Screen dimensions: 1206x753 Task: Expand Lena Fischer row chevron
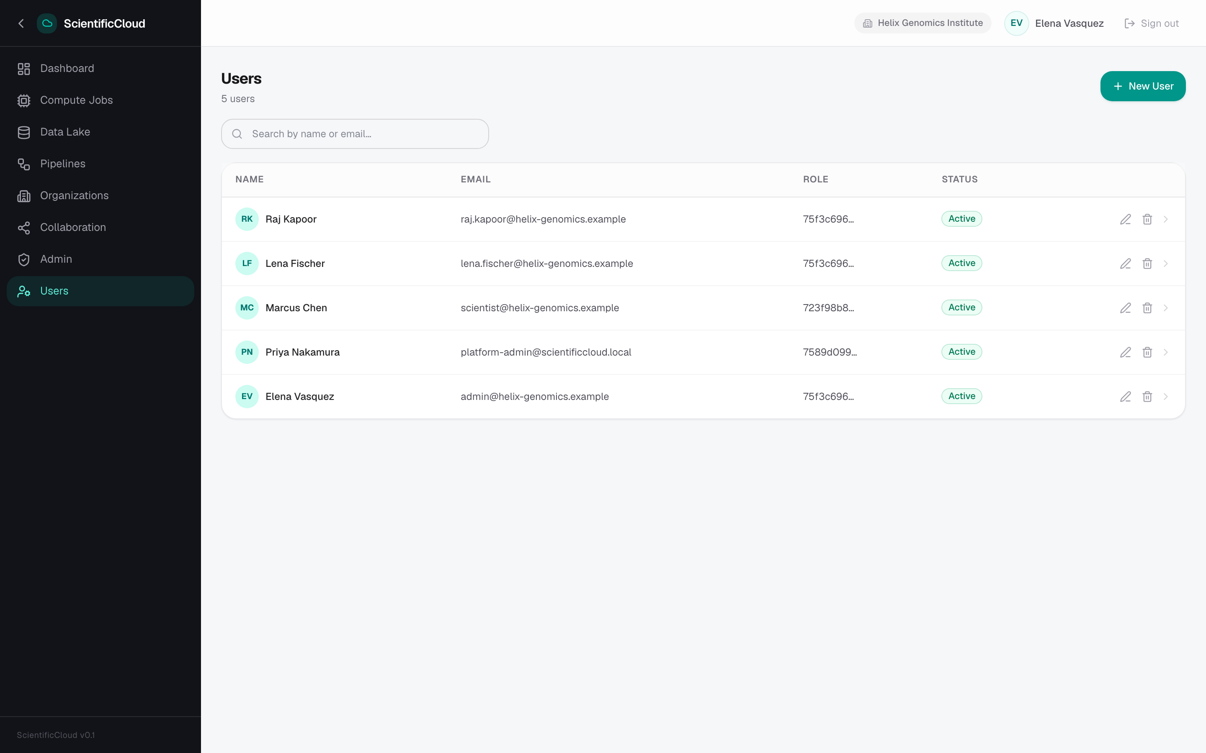(x=1166, y=264)
